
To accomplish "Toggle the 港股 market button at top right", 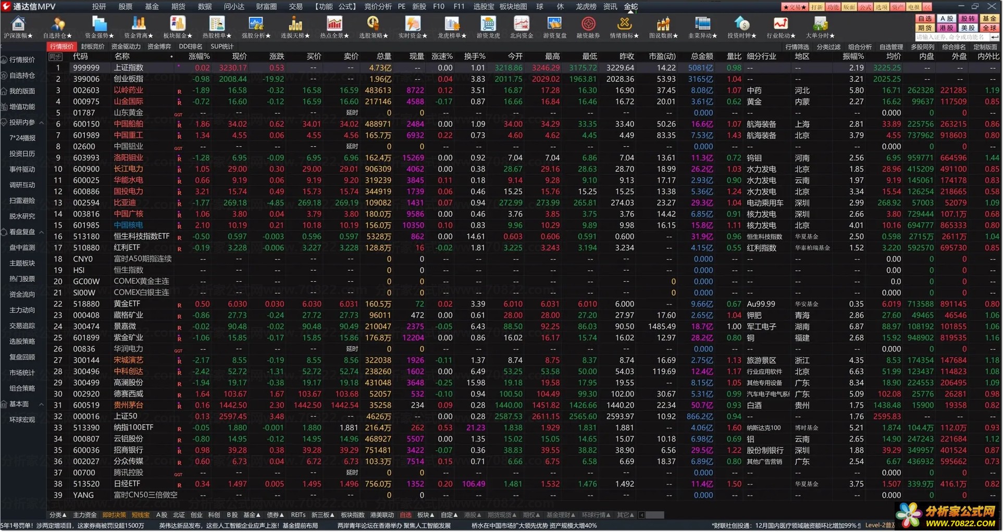I will click(947, 28).
